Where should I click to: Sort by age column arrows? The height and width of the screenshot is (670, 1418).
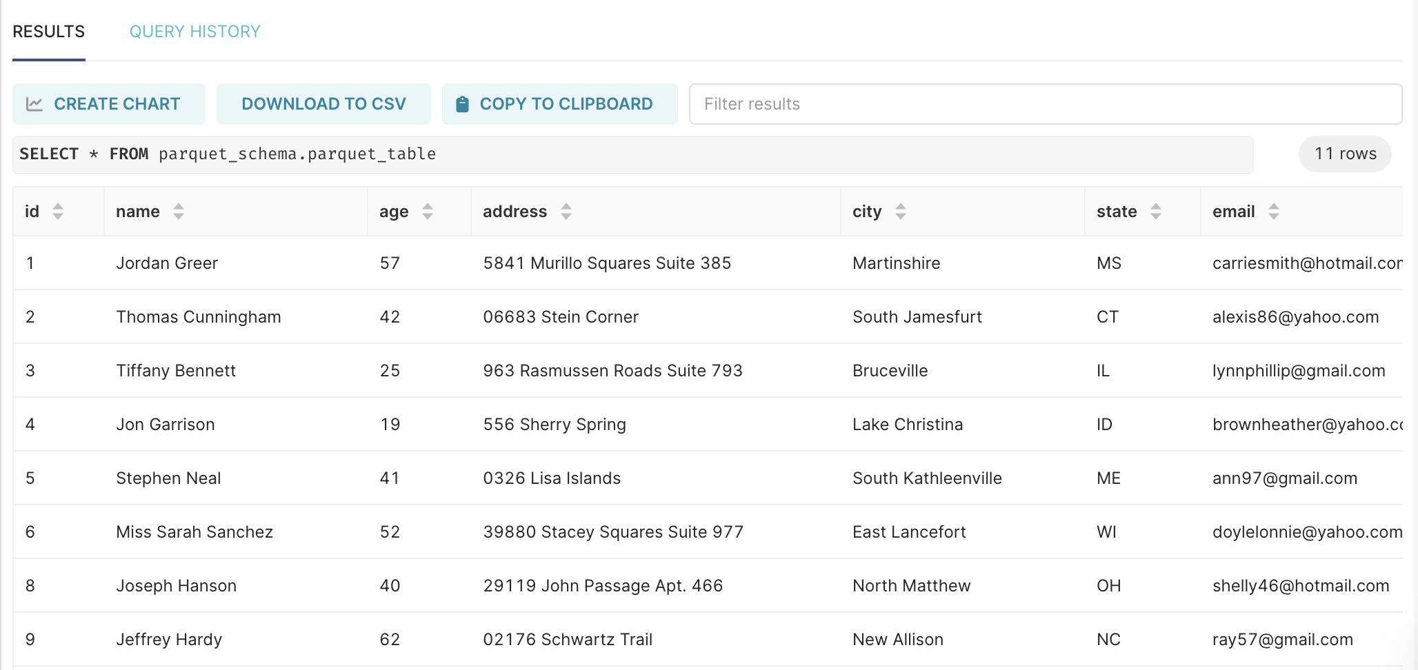(x=428, y=212)
